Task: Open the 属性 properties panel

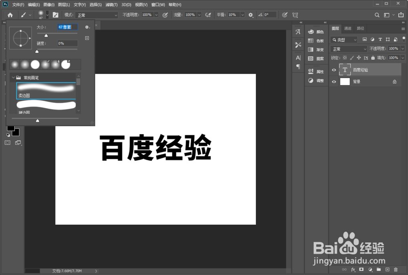Action: pos(316,72)
